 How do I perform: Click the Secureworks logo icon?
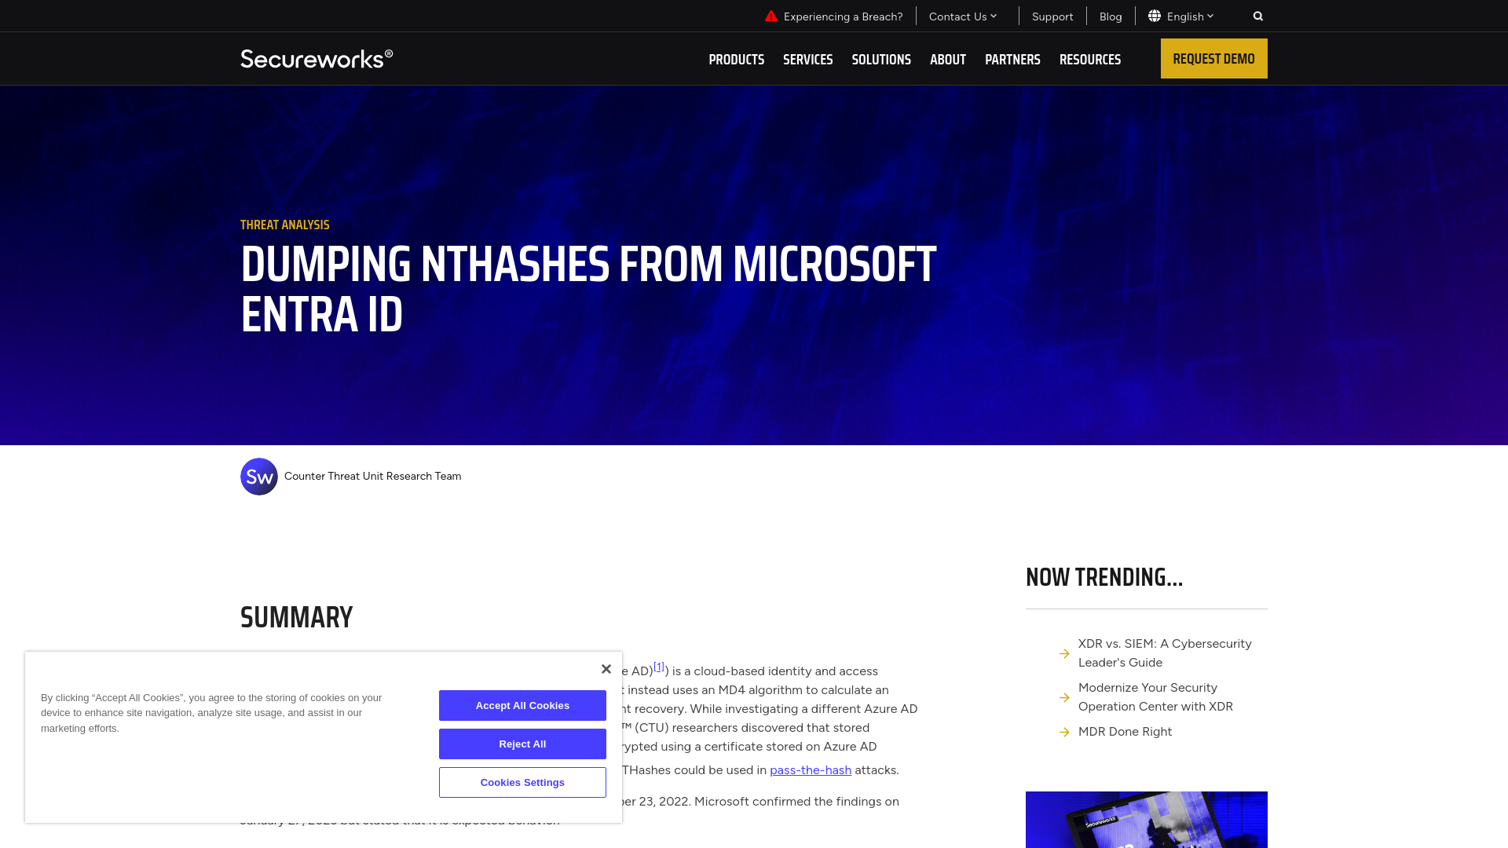pos(316,58)
